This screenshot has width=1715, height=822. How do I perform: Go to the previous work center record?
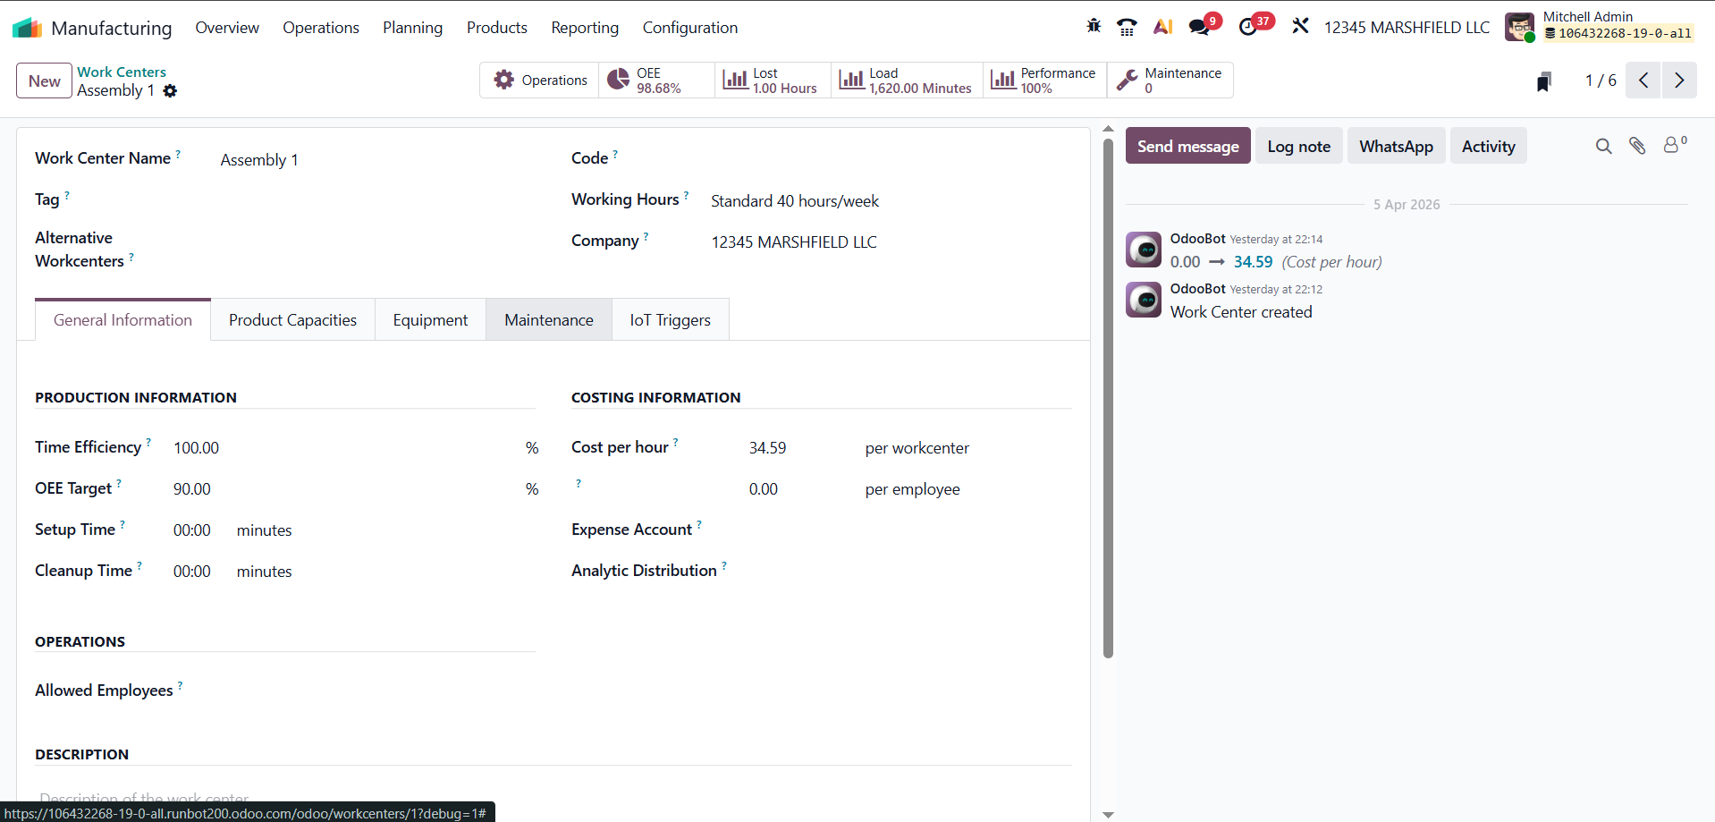click(1643, 81)
